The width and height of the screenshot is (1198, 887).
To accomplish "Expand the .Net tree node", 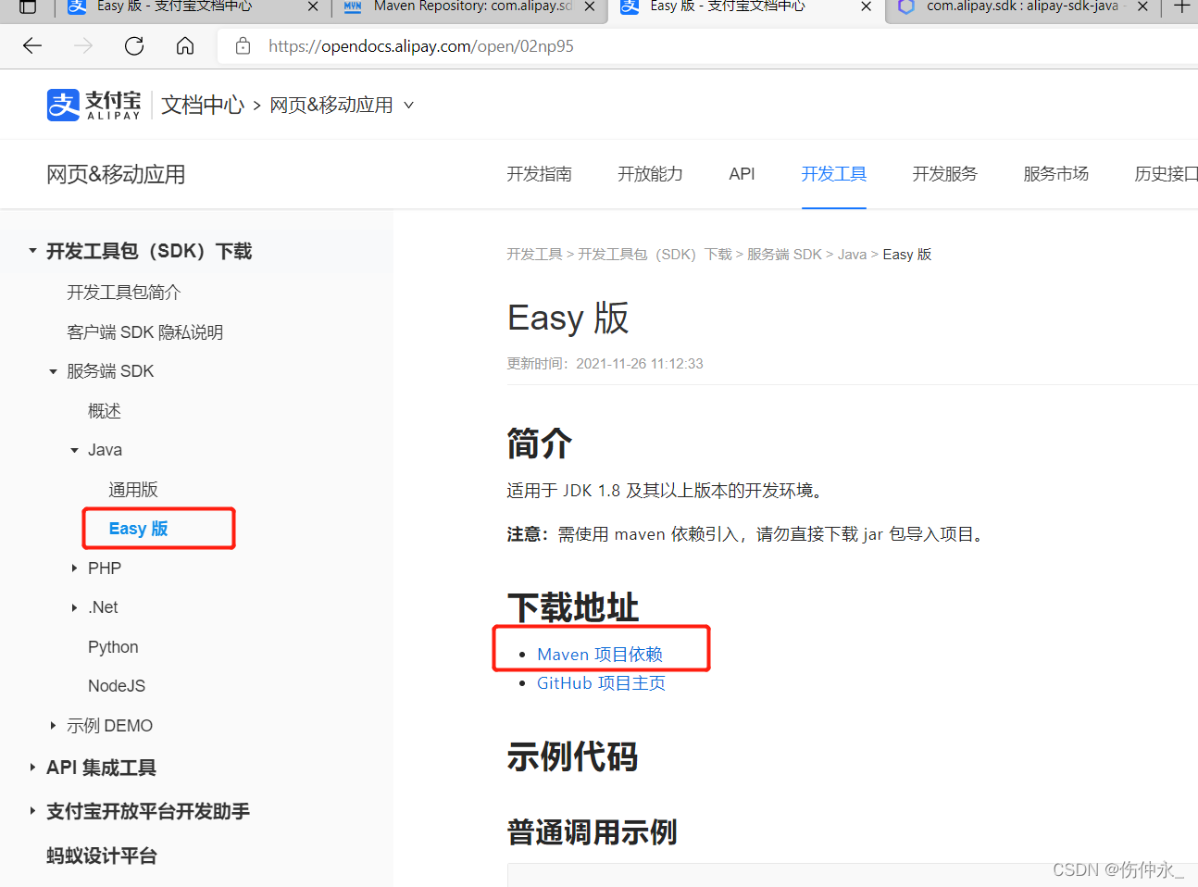I will (x=74, y=607).
